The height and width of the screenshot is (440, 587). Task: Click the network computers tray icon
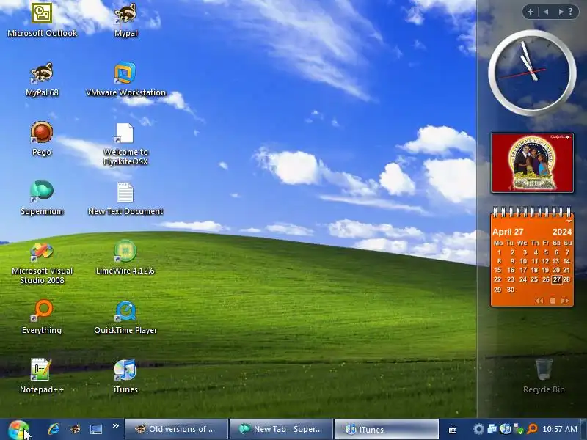point(492,429)
